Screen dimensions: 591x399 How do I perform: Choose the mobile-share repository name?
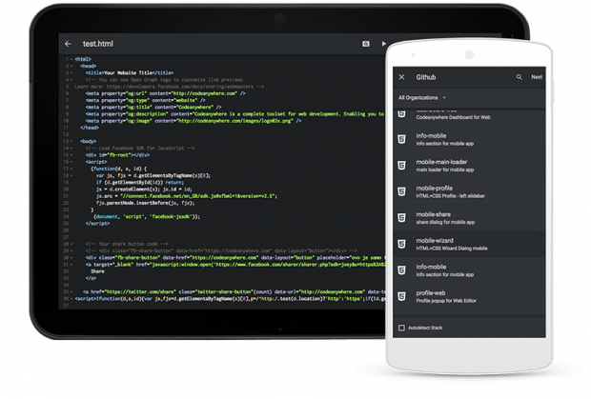(433, 214)
